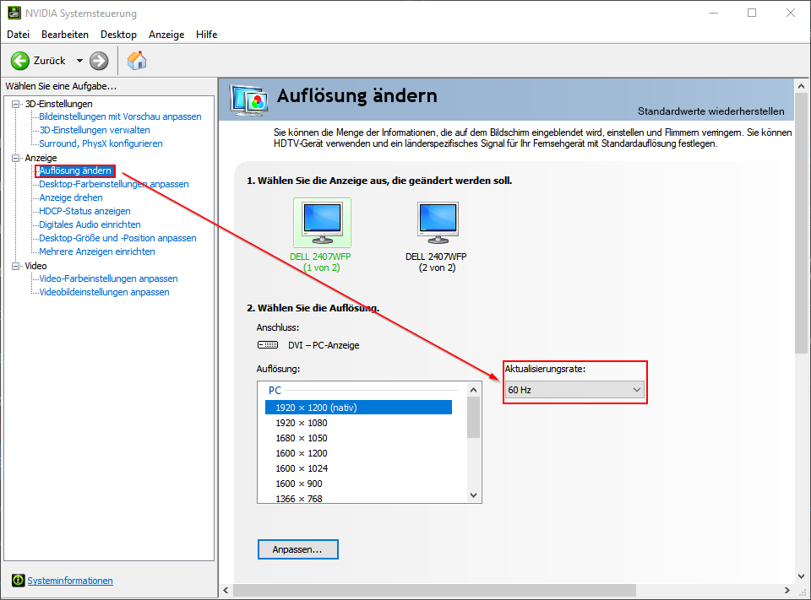Open the Desktop menu
Screen dimensions: 811x600
click(118, 34)
